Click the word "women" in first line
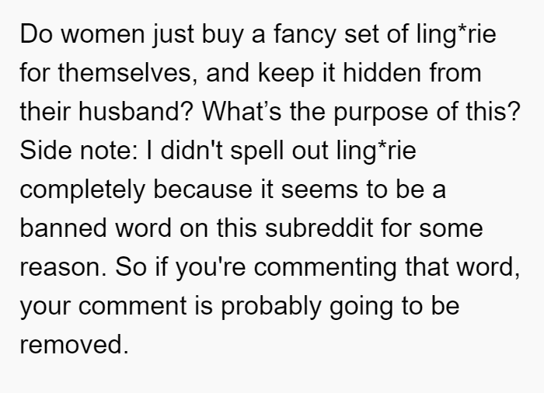 coord(103,34)
